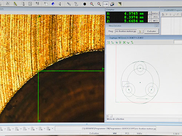This screenshot has width=182, height=136.
Task: Click the Z axis reset button in Compteur
Action: [150, 21]
